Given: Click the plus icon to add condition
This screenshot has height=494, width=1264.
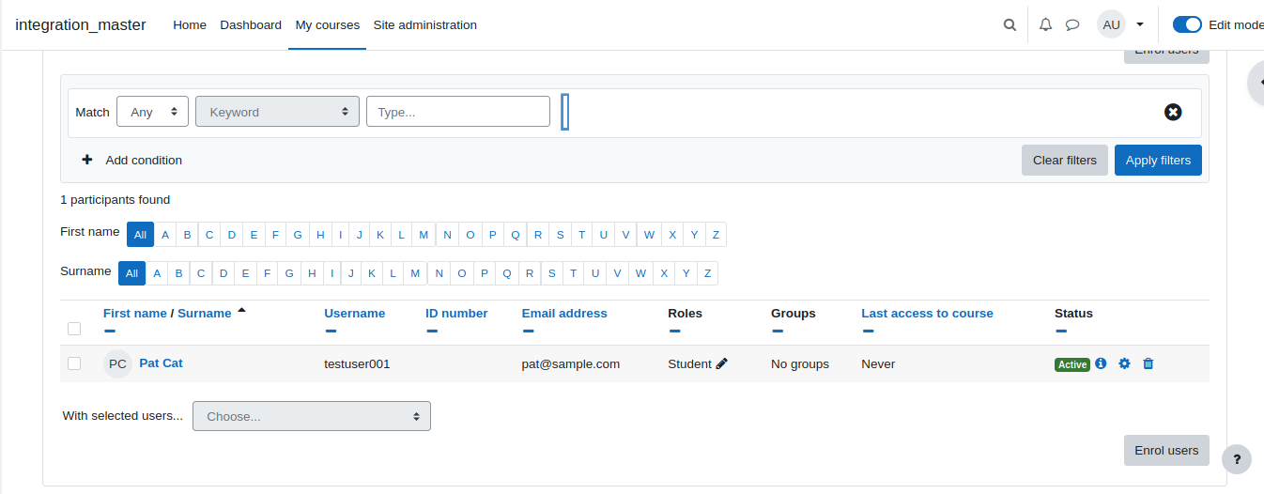Looking at the screenshot, I should 87,160.
